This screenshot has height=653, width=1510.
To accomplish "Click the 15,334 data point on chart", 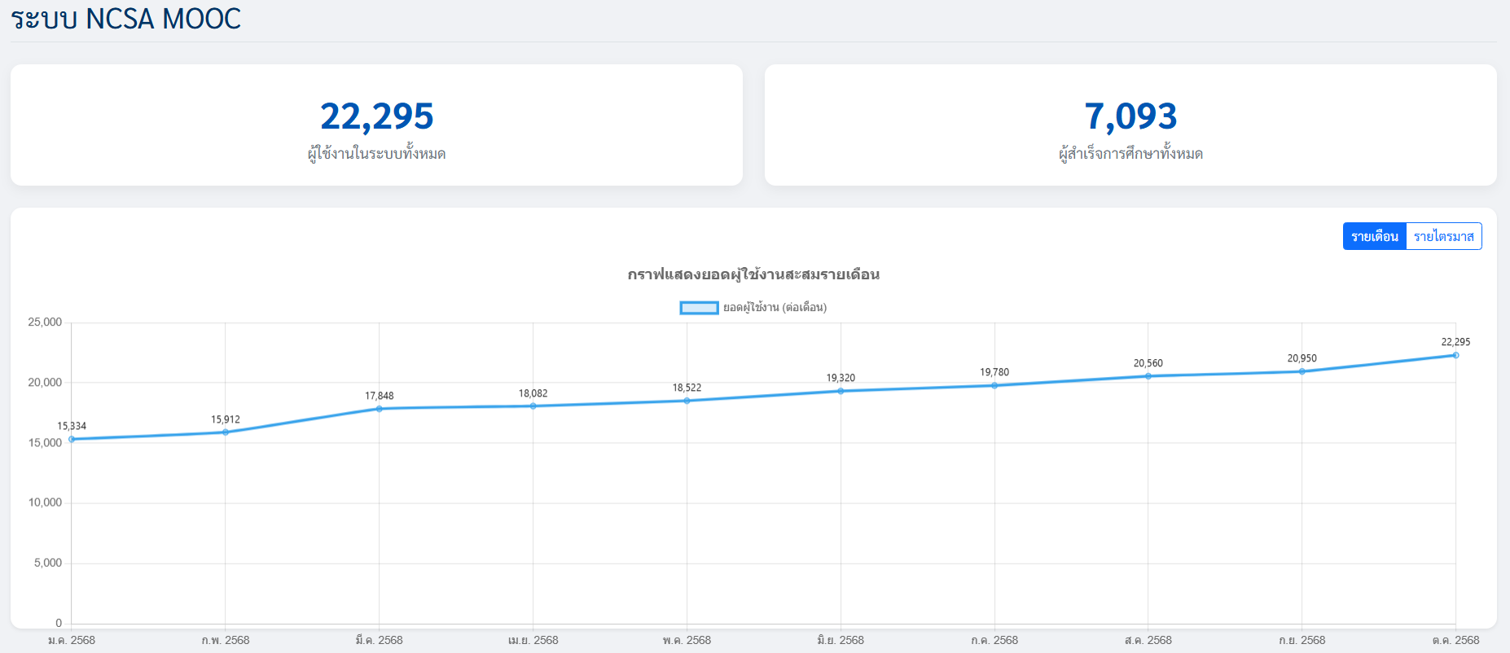I will click(72, 439).
